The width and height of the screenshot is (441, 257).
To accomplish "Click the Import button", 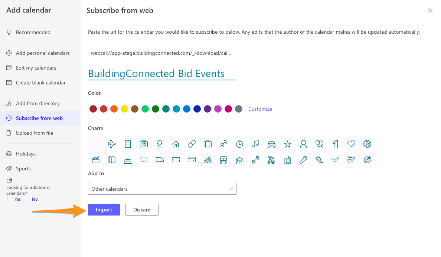I will [x=104, y=210].
